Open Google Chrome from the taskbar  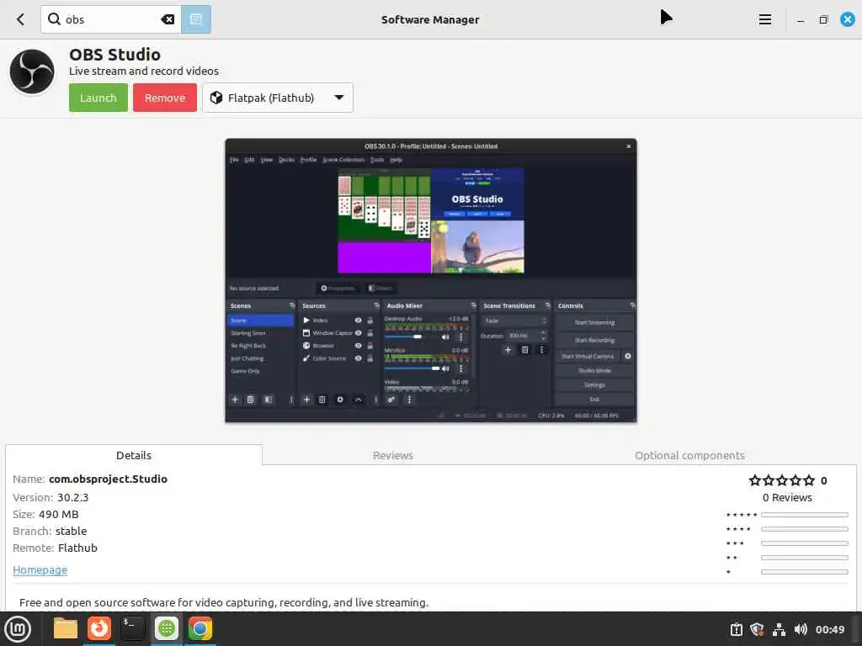click(200, 629)
